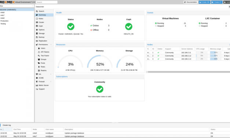230x138 pixels.
Task: Open the Search menu item in Datacenter panel
Action: pyautogui.click(x=44, y=11)
